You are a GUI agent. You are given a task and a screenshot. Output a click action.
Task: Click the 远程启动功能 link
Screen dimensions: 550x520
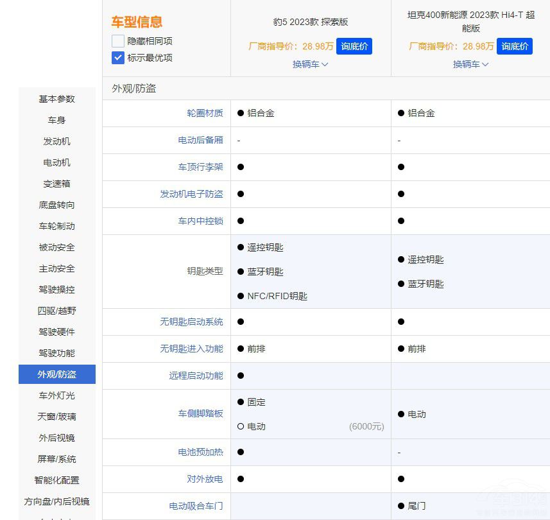click(x=200, y=376)
